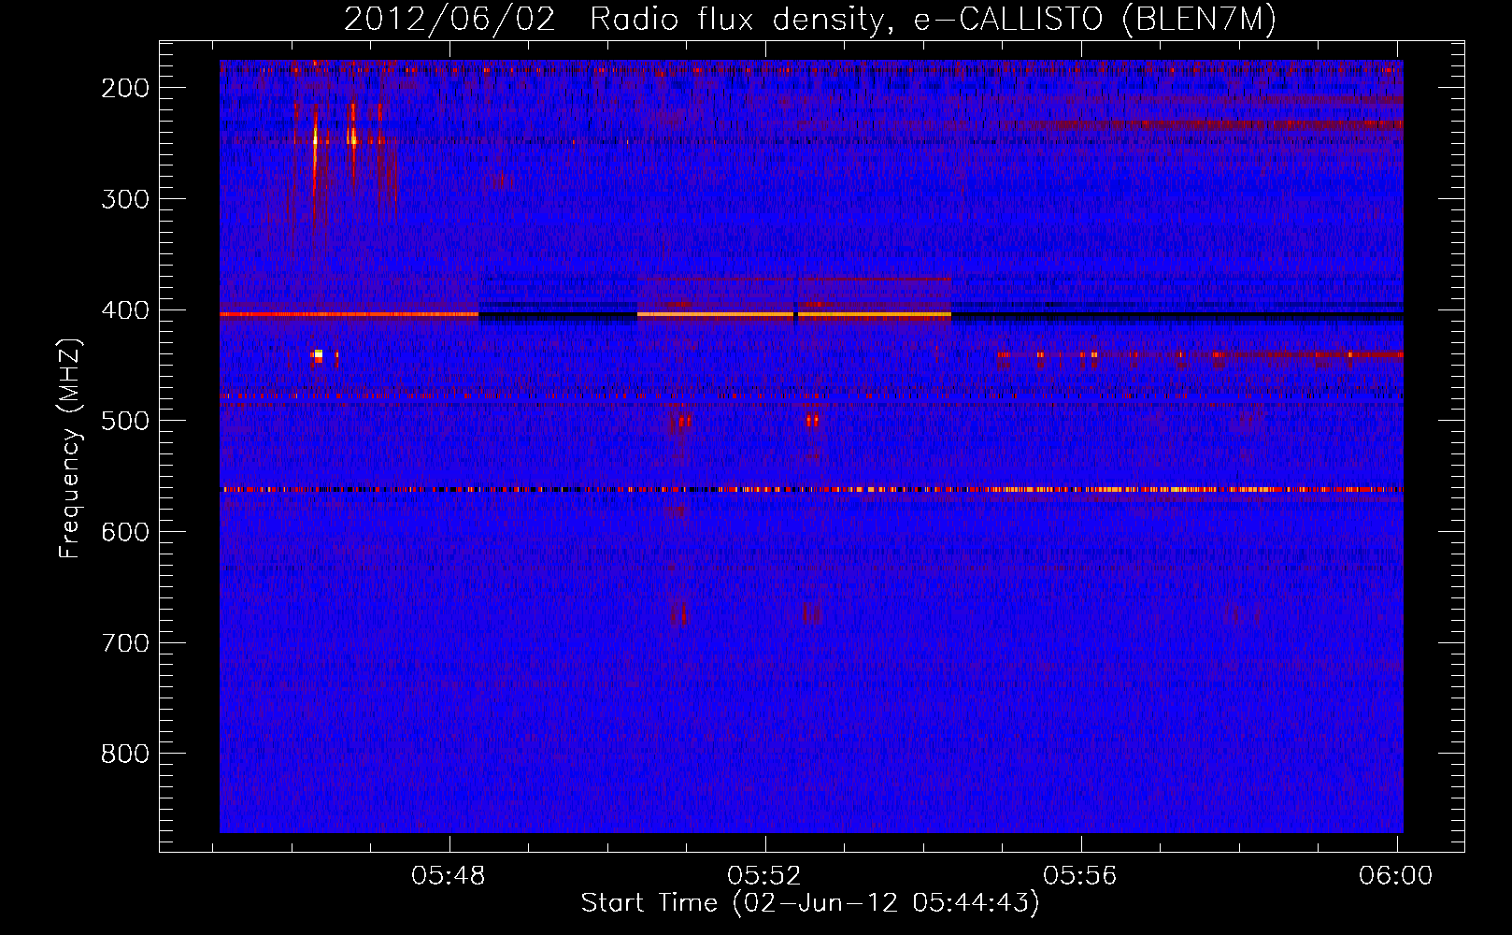Click the 06:00 time tick label

pos(1396,876)
